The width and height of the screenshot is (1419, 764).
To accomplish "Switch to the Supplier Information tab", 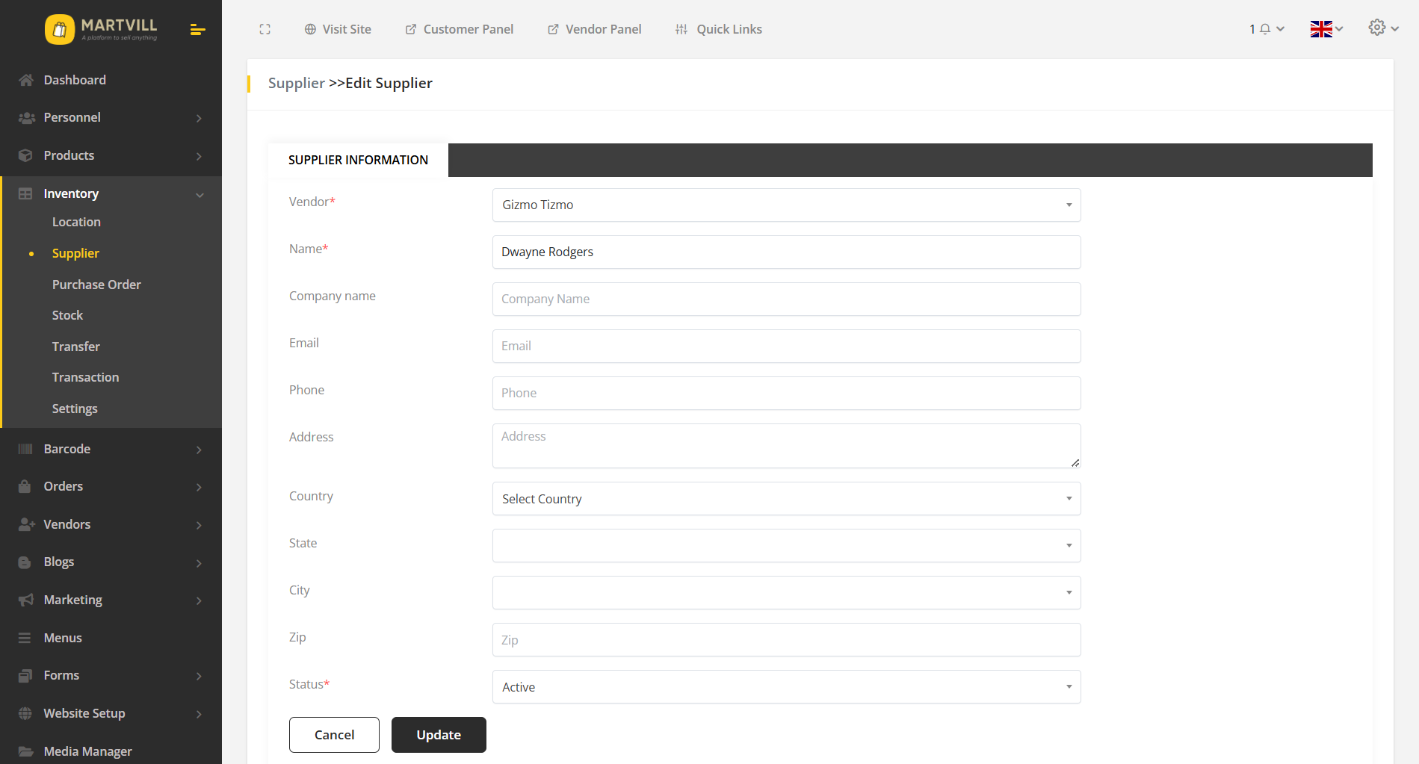I will 357,160.
